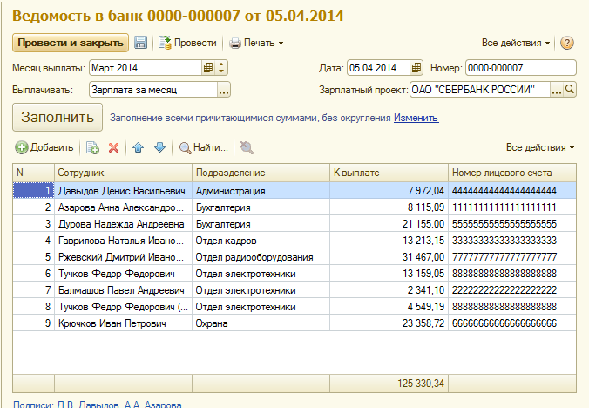
Task: Open the Печать dropdown menu
Action: click(x=256, y=43)
